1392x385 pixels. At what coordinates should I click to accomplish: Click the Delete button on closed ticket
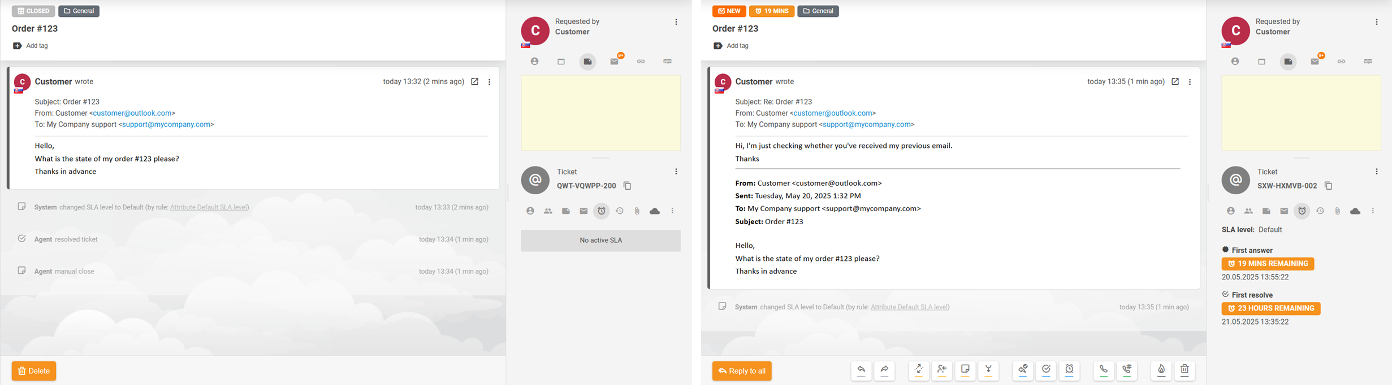(x=34, y=371)
